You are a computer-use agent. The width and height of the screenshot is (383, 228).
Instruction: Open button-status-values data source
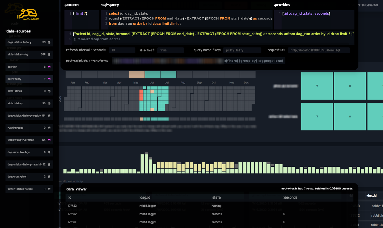[29, 189]
